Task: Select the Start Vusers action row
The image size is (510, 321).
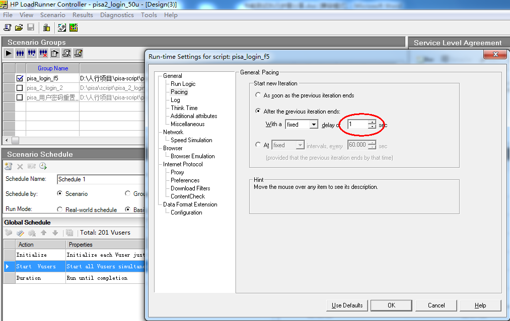Action: (x=74, y=266)
